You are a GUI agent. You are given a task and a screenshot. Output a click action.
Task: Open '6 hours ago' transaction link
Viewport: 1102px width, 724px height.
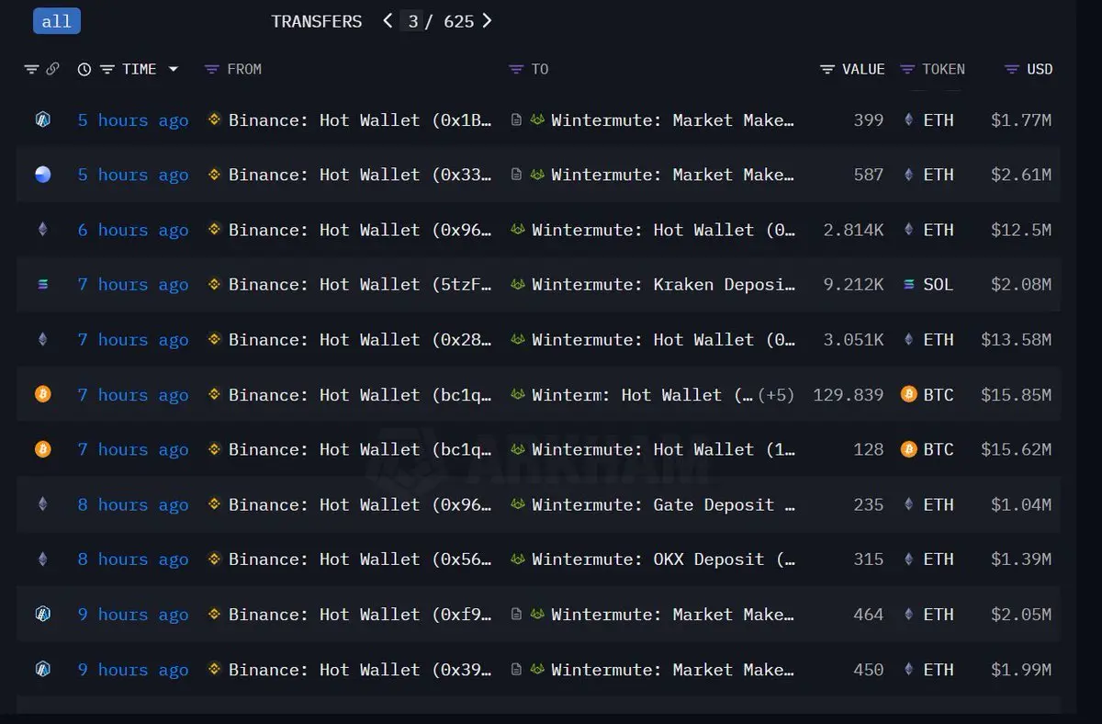[133, 231]
